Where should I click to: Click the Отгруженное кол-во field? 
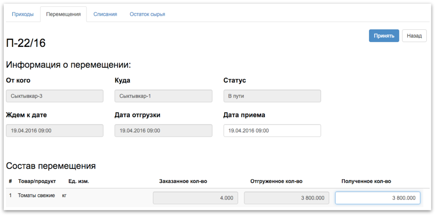tap(287, 198)
